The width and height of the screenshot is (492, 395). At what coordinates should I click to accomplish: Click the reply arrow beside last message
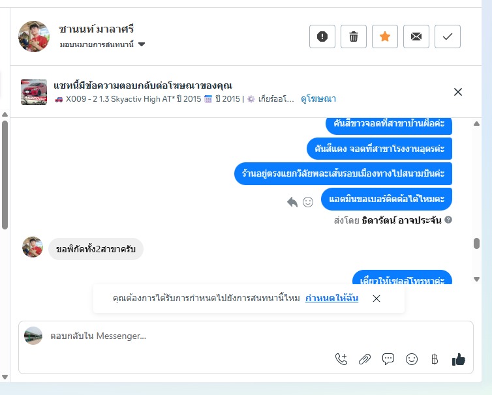(292, 202)
